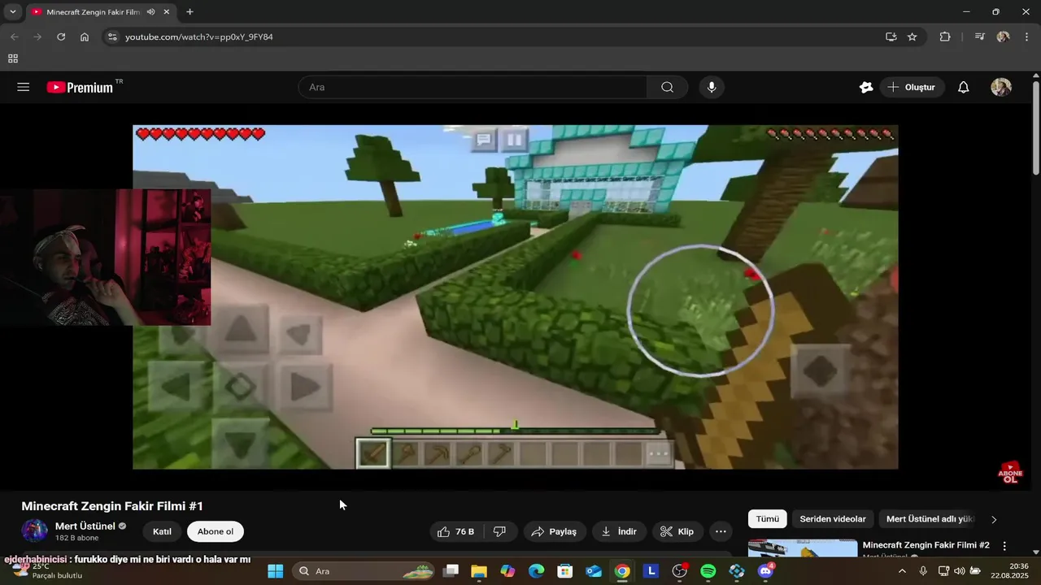Open Discord from taskbar
Screen dimensions: 1041x585
point(765,571)
